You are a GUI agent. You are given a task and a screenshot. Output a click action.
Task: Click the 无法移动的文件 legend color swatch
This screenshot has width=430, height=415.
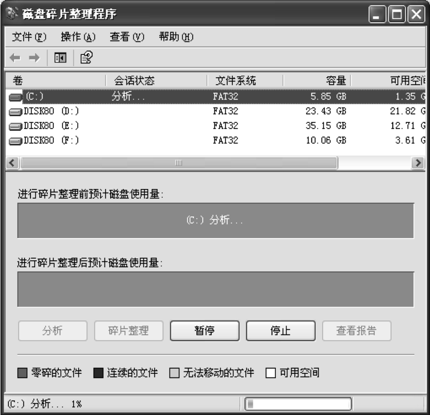click(x=174, y=373)
